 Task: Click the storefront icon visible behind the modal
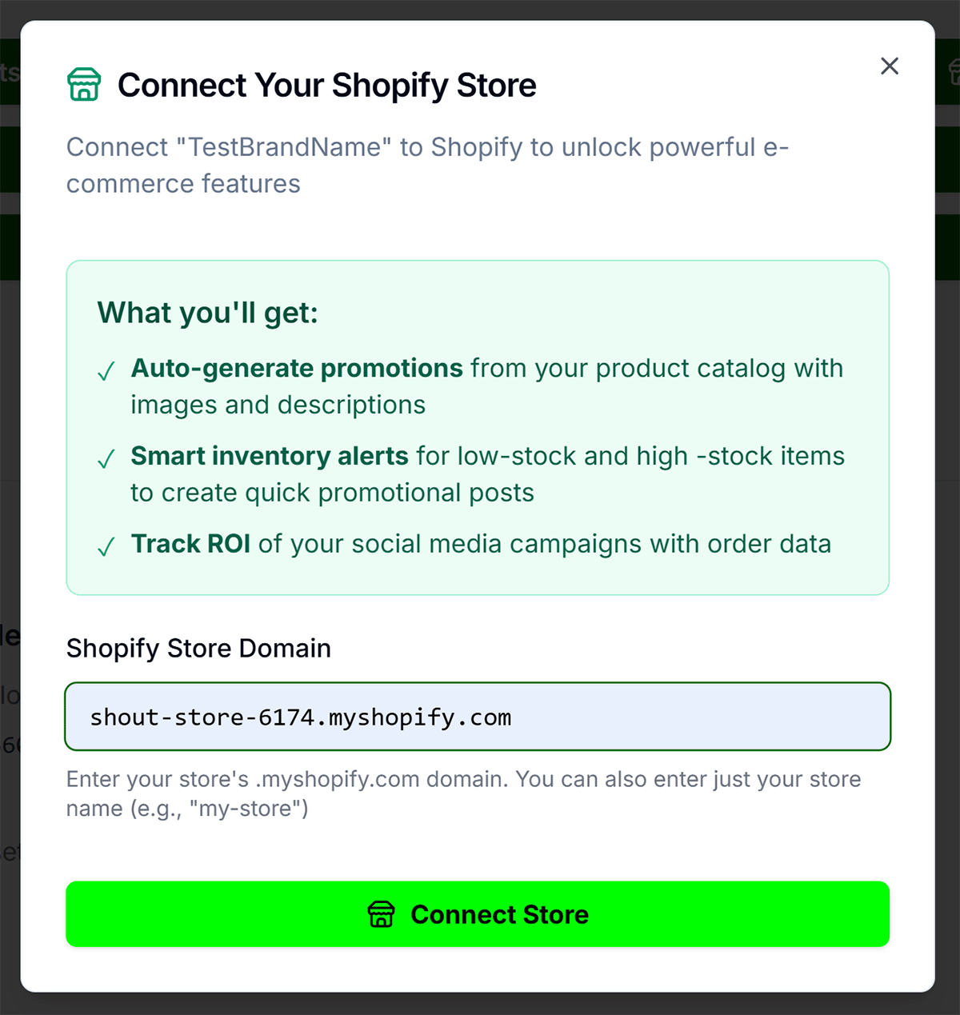click(x=954, y=72)
